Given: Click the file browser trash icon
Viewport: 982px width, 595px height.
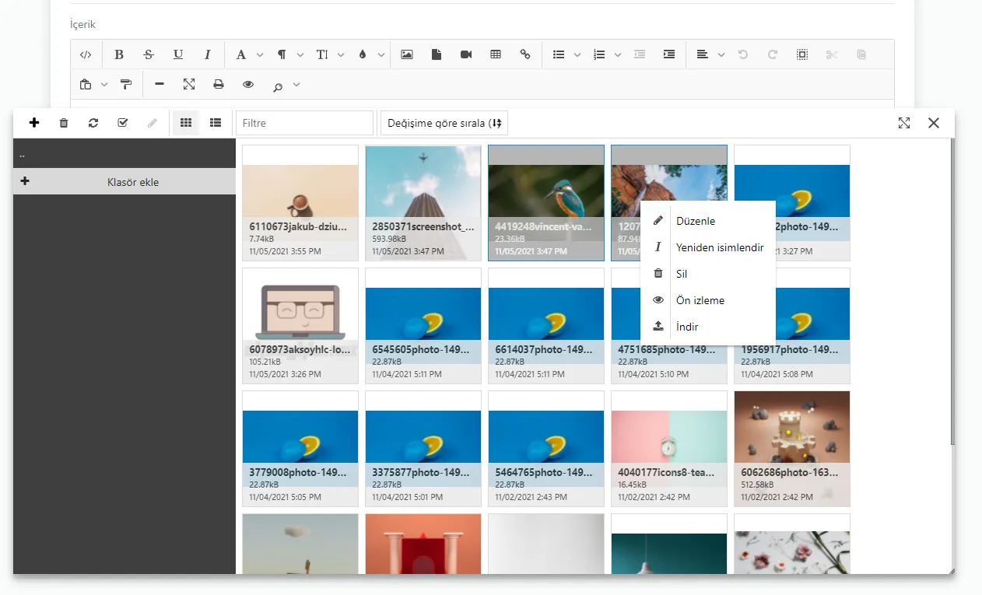Looking at the screenshot, I should tap(64, 123).
